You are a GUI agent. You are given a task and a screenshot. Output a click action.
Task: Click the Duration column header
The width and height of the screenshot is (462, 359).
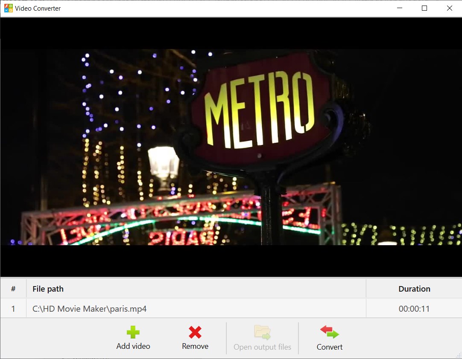[413, 288]
